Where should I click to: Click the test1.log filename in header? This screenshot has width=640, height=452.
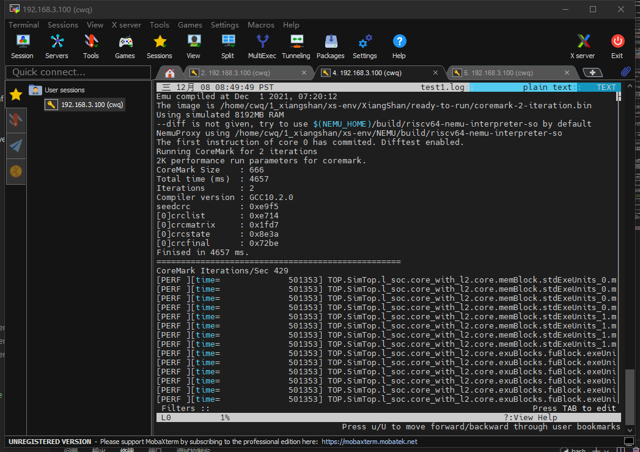(x=443, y=87)
